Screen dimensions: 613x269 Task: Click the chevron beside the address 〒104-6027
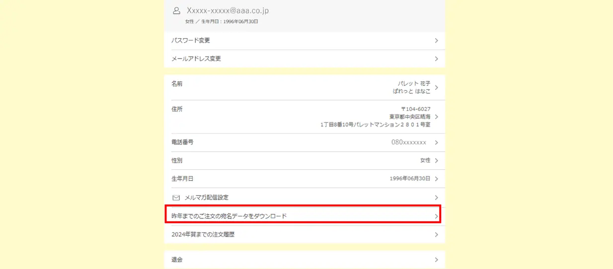[x=436, y=117]
